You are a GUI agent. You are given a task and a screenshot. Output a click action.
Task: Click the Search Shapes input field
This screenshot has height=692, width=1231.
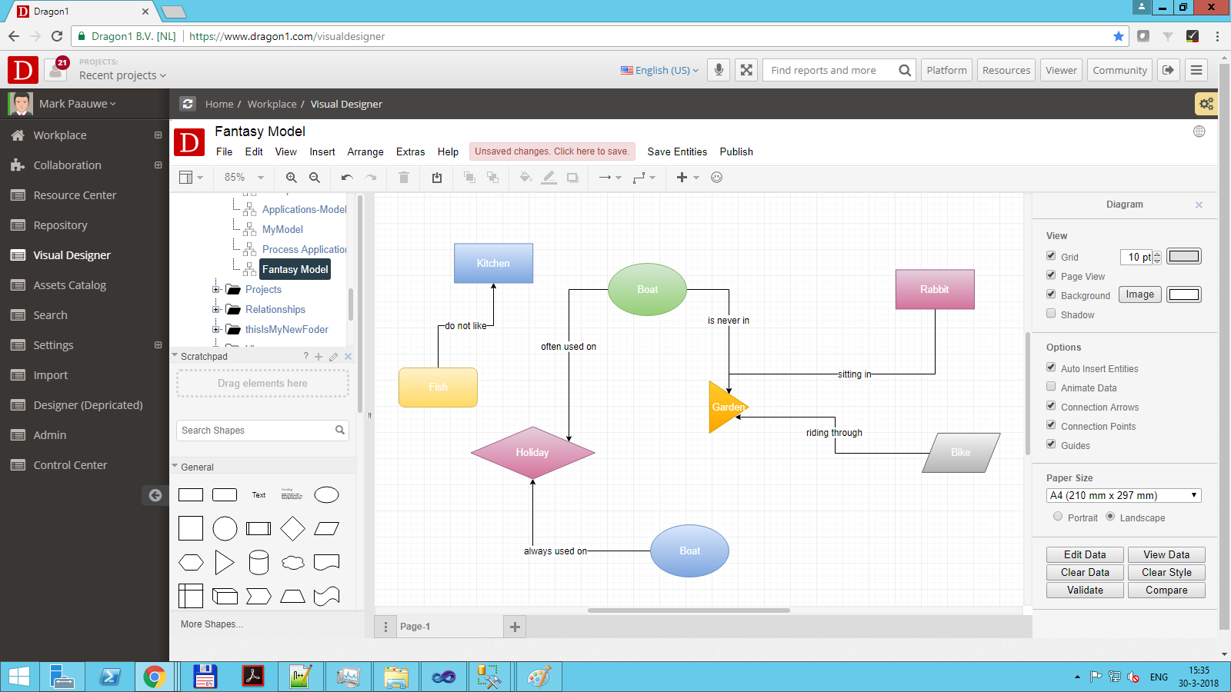coord(256,431)
